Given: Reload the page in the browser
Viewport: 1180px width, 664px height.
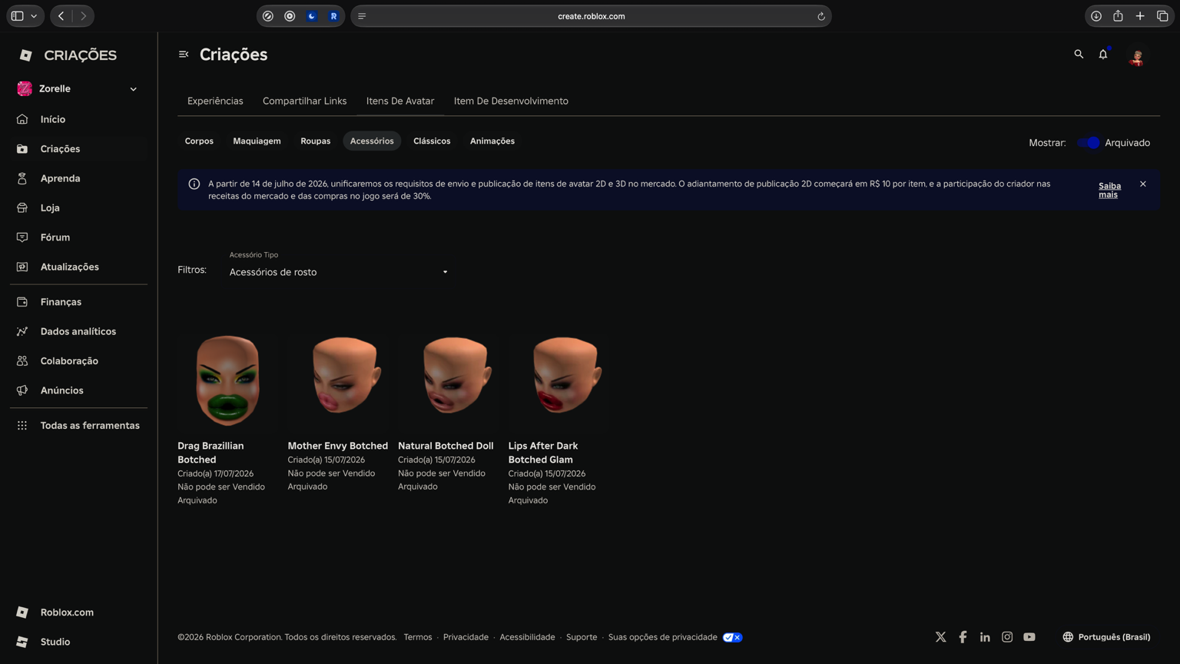Looking at the screenshot, I should click(821, 16).
